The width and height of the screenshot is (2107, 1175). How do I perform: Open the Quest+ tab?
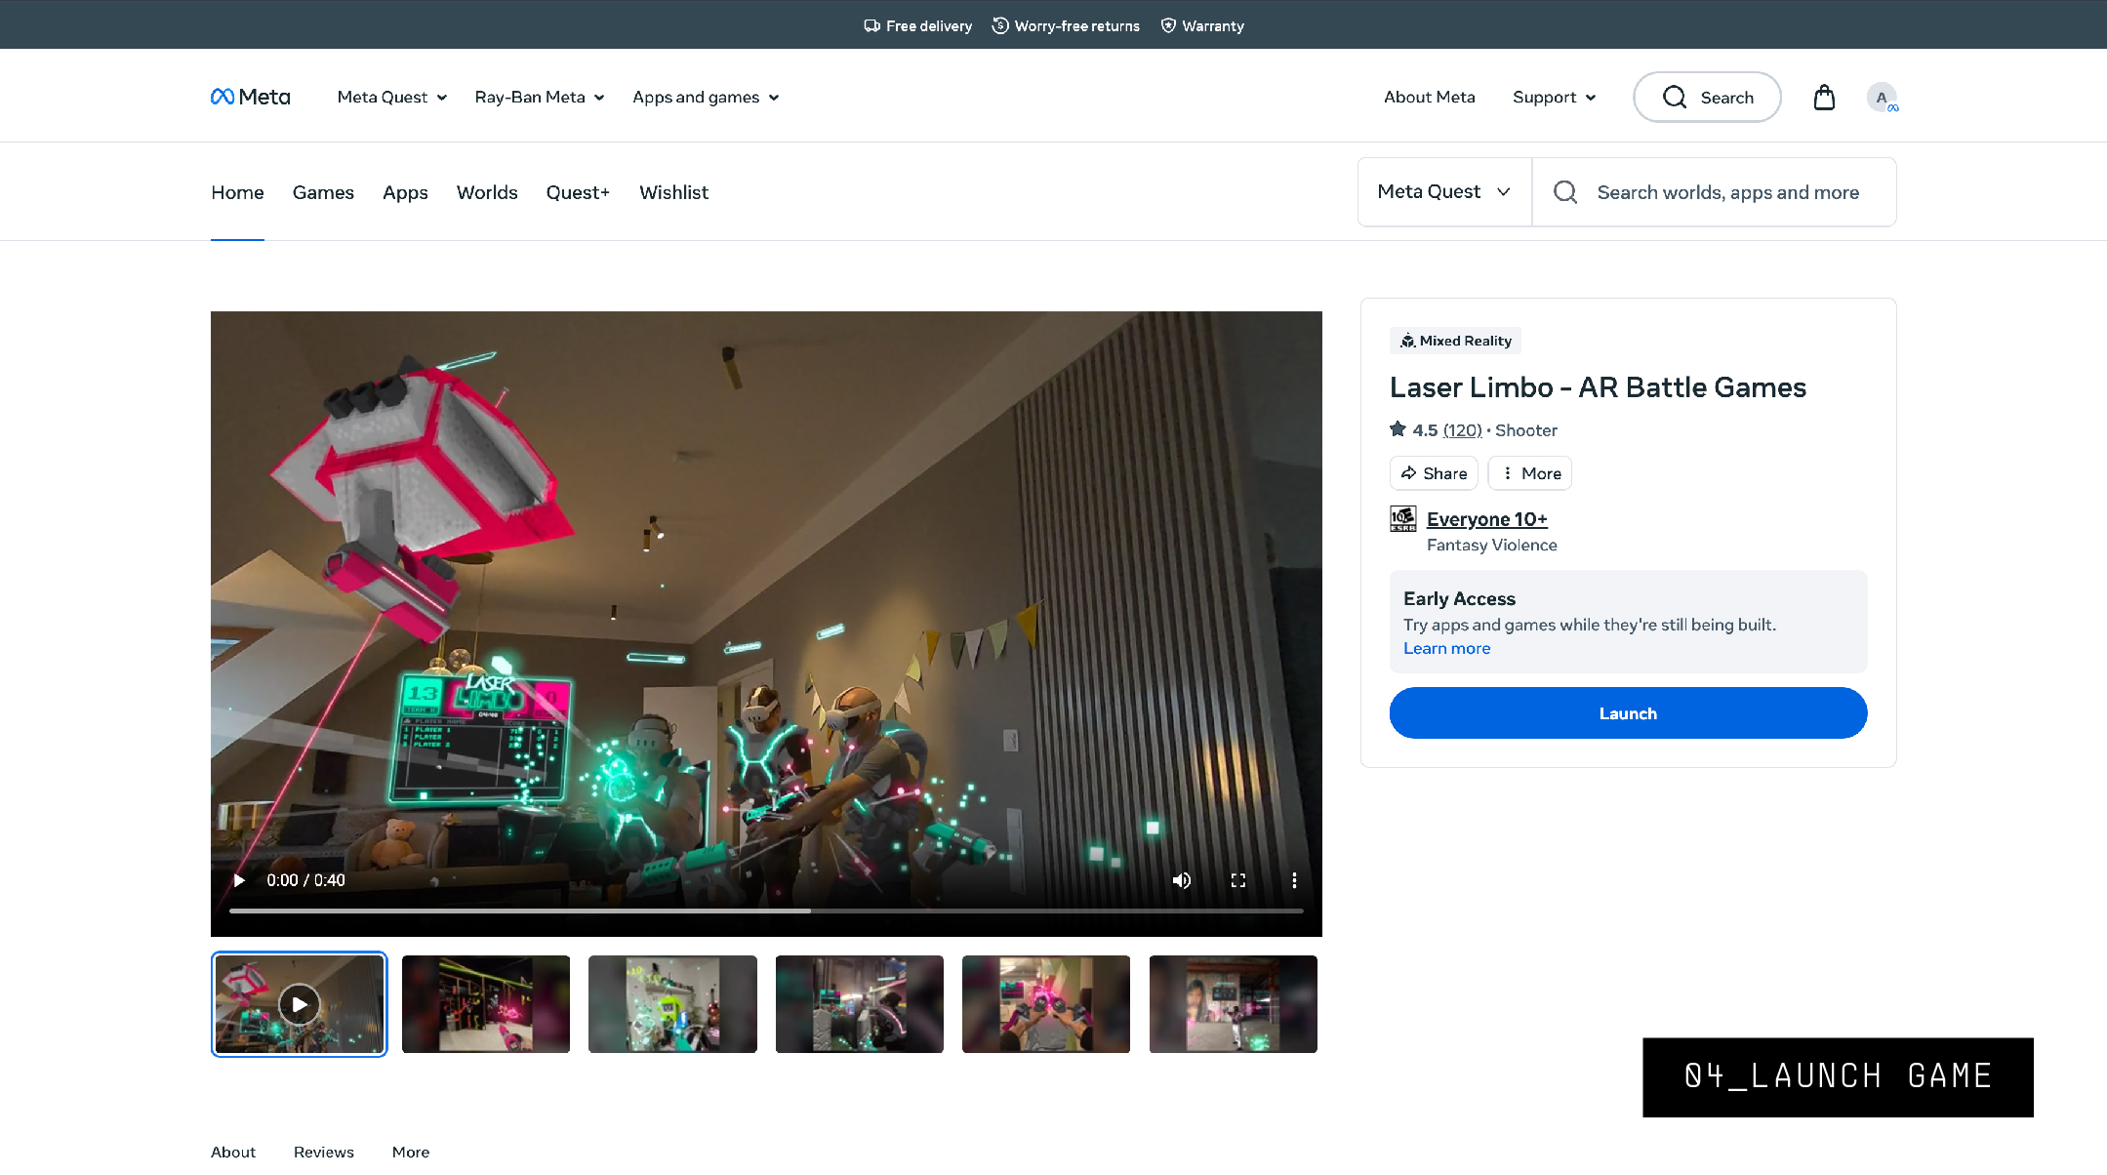tap(578, 192)
